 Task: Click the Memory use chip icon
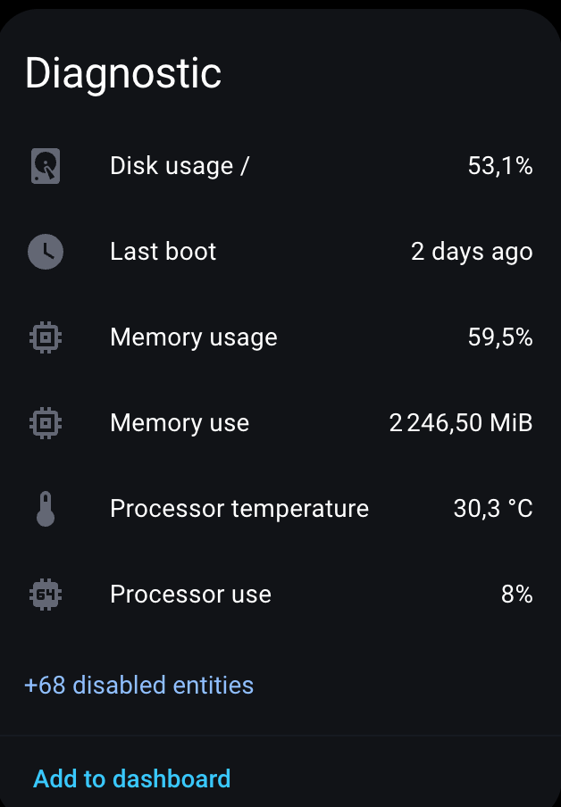46,423
